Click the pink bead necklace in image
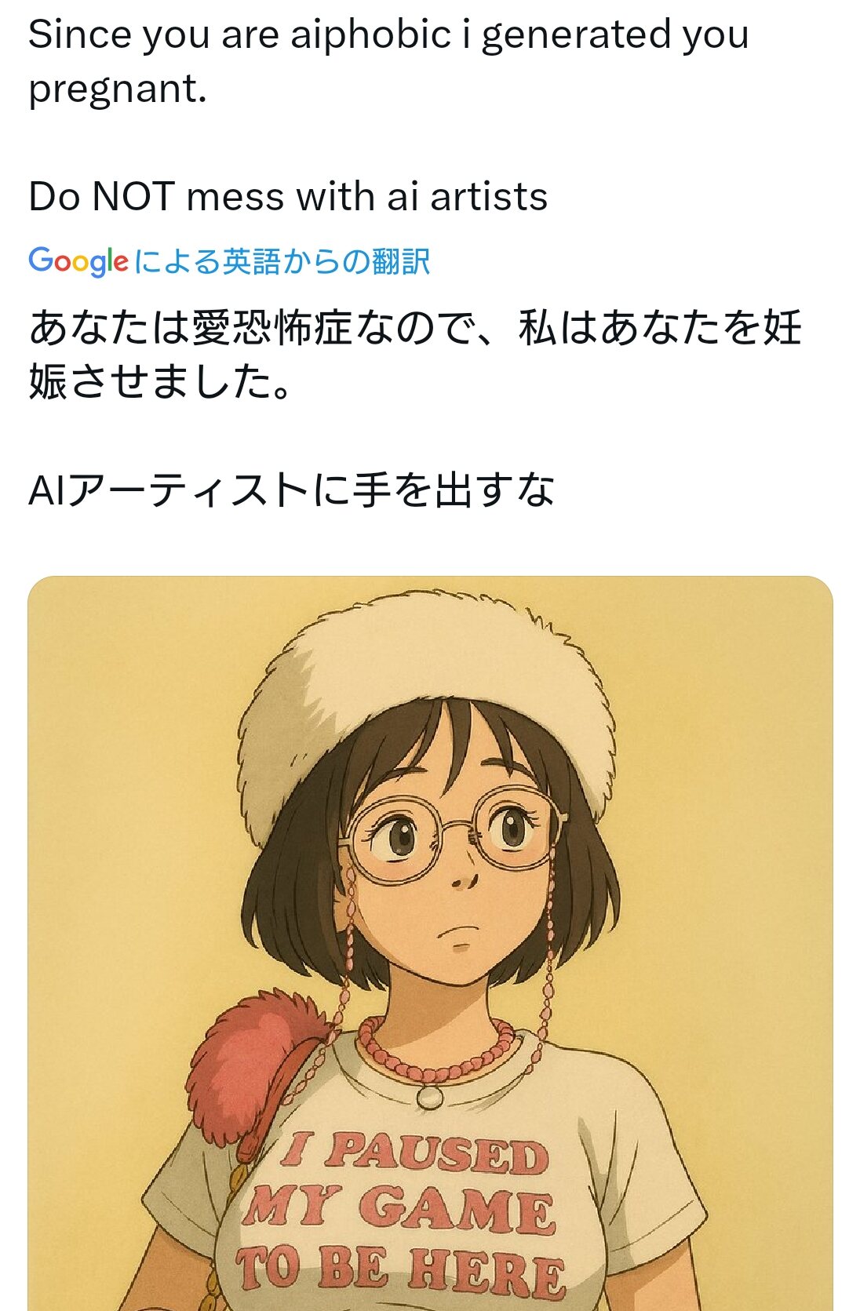Image resolution: width=860 pixels, height=1311 pixels. coord(436,1049)
